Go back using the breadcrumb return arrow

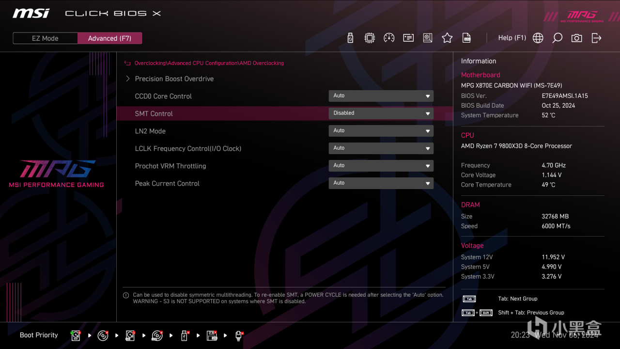coord(127,63)
